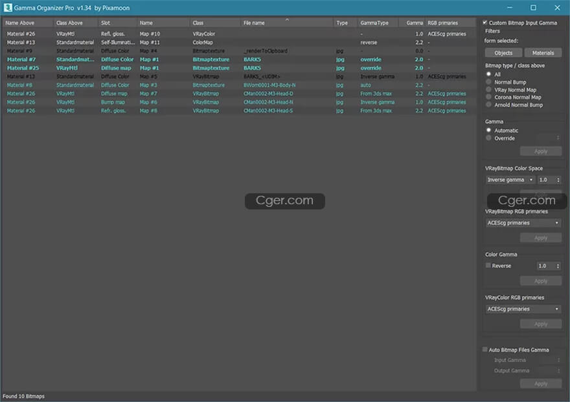
Task: Click the Output Gamma spinner
Action: (549, 370)
